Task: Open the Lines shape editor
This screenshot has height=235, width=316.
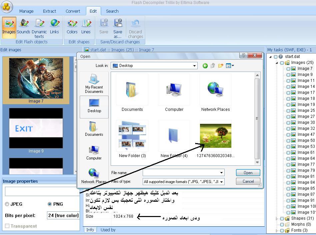Action: [86, 27]
